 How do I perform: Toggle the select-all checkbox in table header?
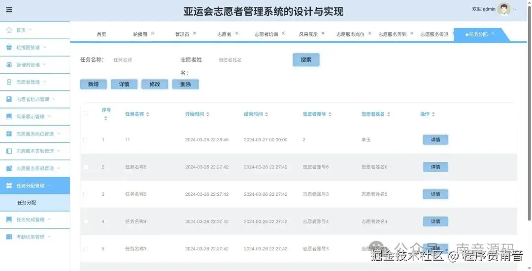(x=86, y=114)
